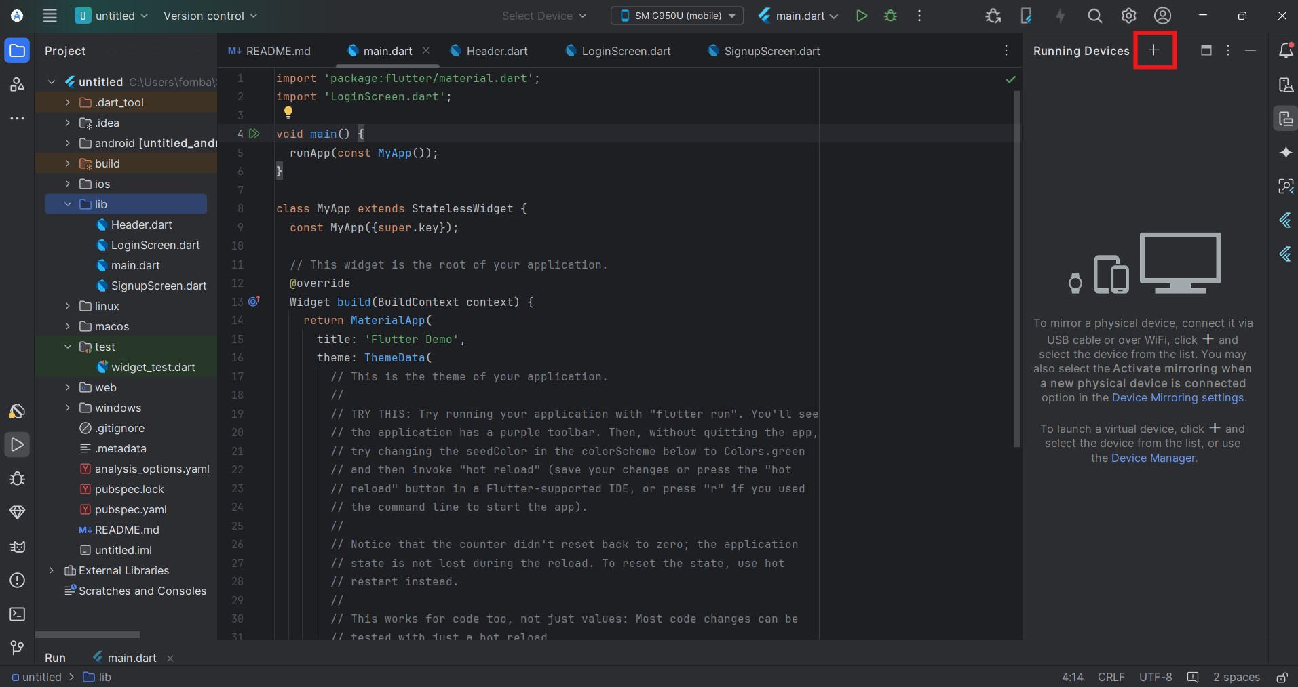Expand External Libraries node
The width and height of the screenshot is (1298, 687).
(51, 570)
